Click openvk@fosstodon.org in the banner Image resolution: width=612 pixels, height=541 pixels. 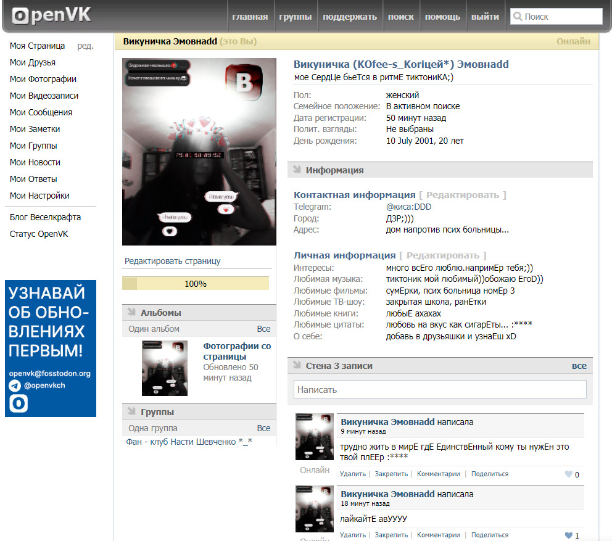pyautogui.click(x=49, y=374)
